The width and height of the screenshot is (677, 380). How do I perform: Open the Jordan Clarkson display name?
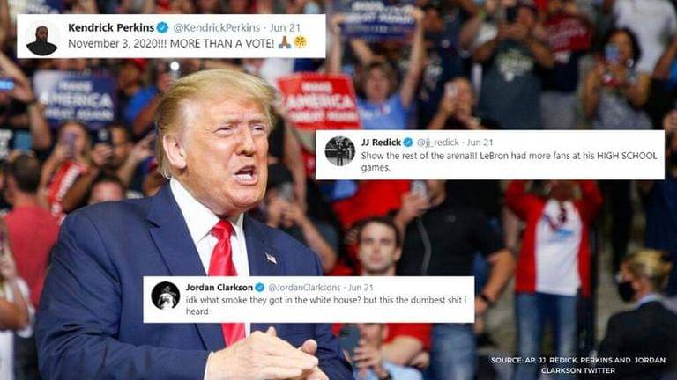pyautogui.click(x=219, y=288)
